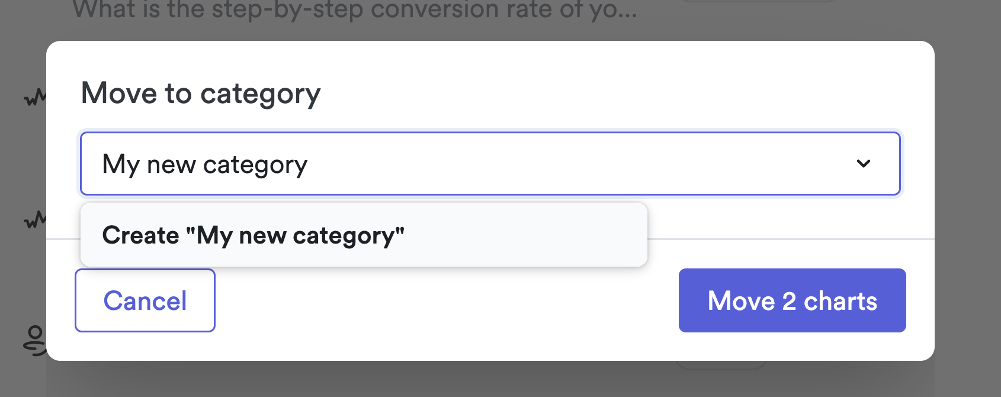Screen dimensions: 1001x397
Task: Collapse the open category suggestions list
Action: 864,164
